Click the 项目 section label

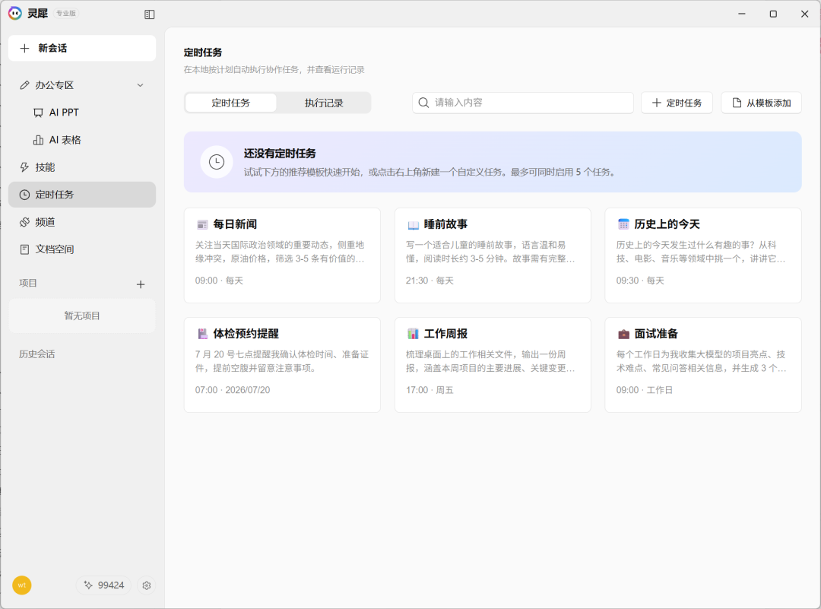(x=28, y=284)
